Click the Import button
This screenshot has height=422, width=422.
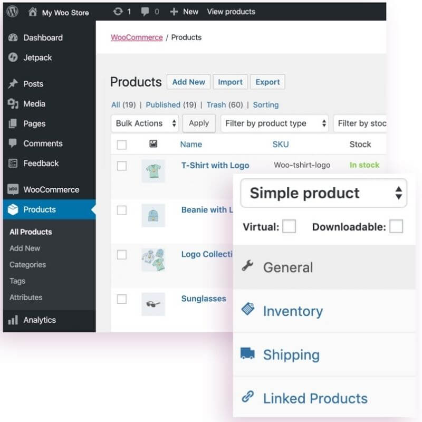tap(230, 82)
